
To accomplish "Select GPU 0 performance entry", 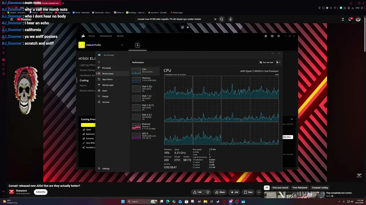I will point(145,136).
